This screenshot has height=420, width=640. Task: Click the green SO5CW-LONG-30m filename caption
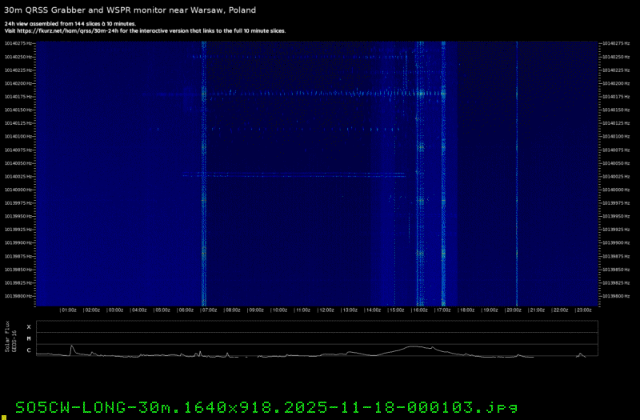coord(266,406)
